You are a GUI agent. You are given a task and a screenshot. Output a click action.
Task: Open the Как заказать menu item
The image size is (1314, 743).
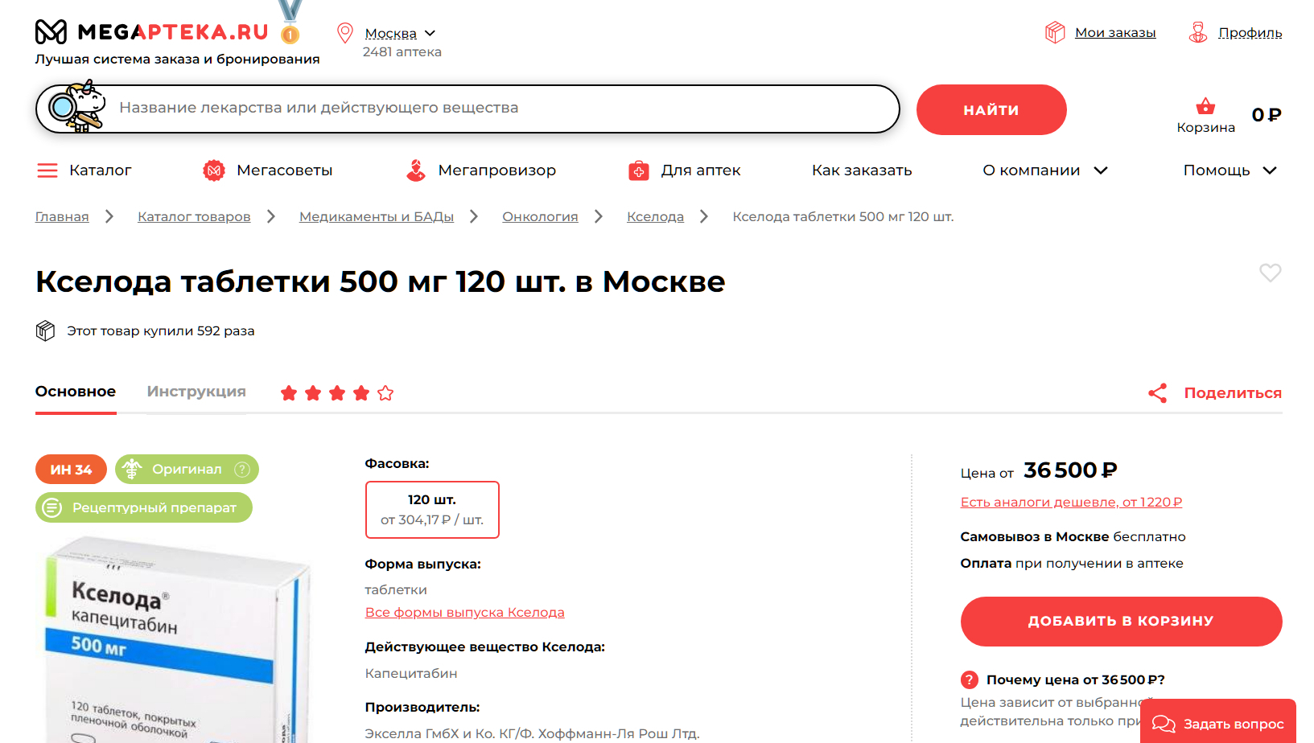pyautogui.click(x=862, y=170)
